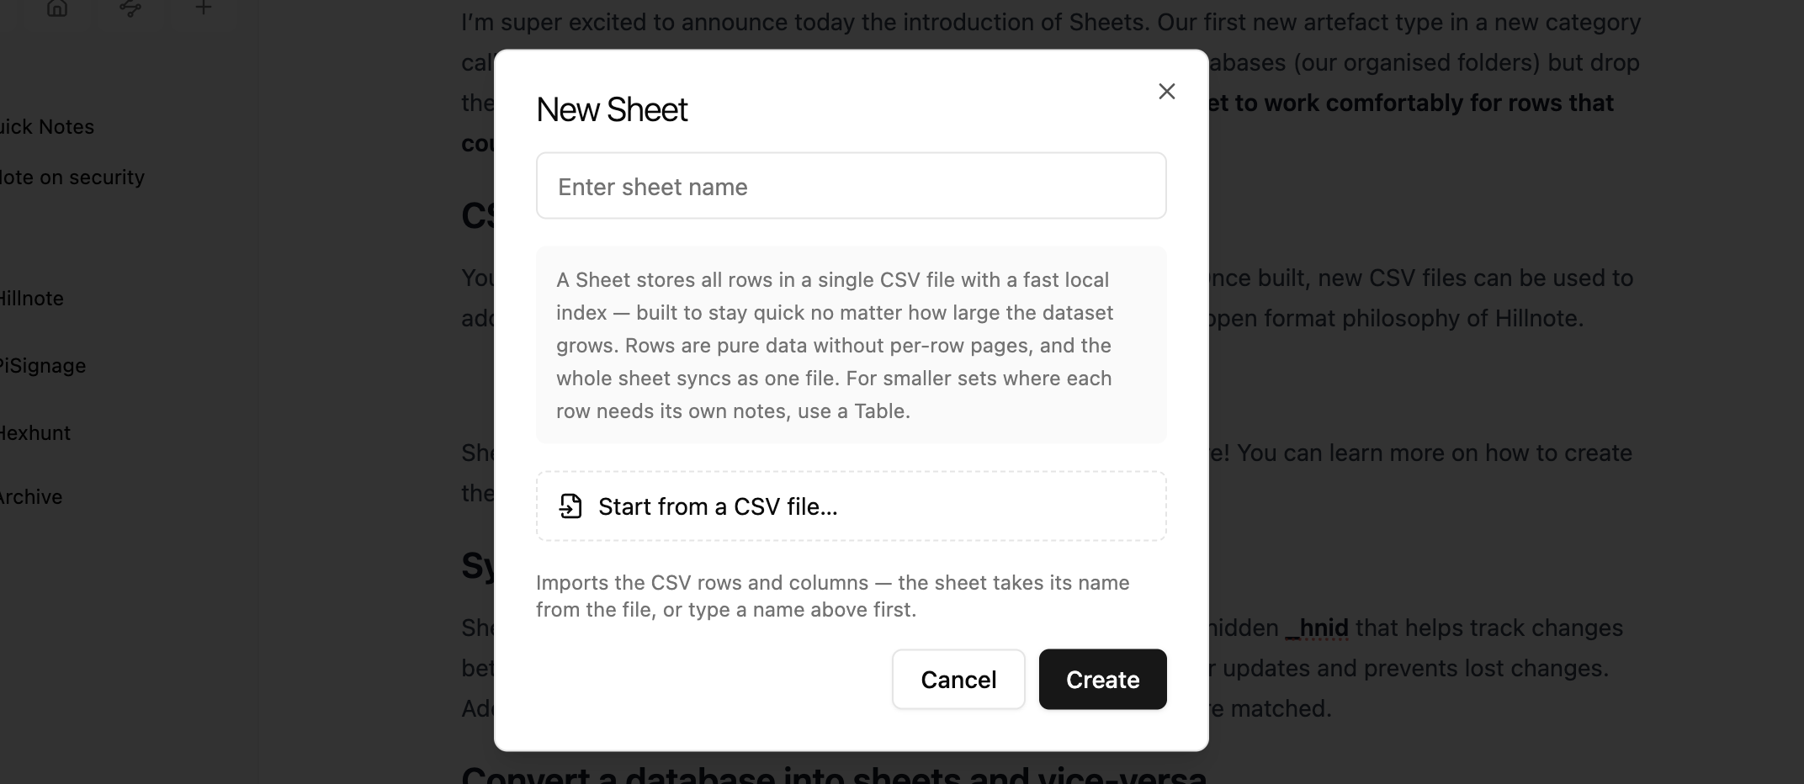Select Hexhunt in the sidebar

click(x=35, y=433)
